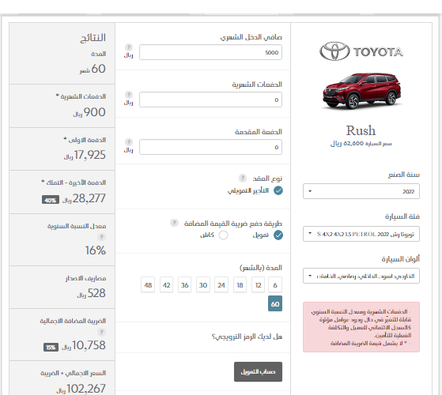Select the highlighted 60 months duration
This screenshot has width=442, height=395.
pyautogui.click(x=275, y=304)
